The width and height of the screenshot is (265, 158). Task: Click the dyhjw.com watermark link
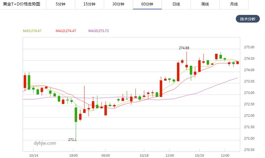45,143
